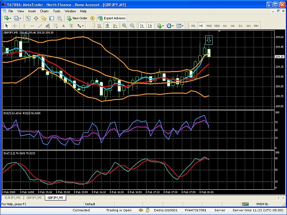This screenshot has height=215, width=287.
Task: Open the Market Watch panel icon
Action: coord(28,18)
